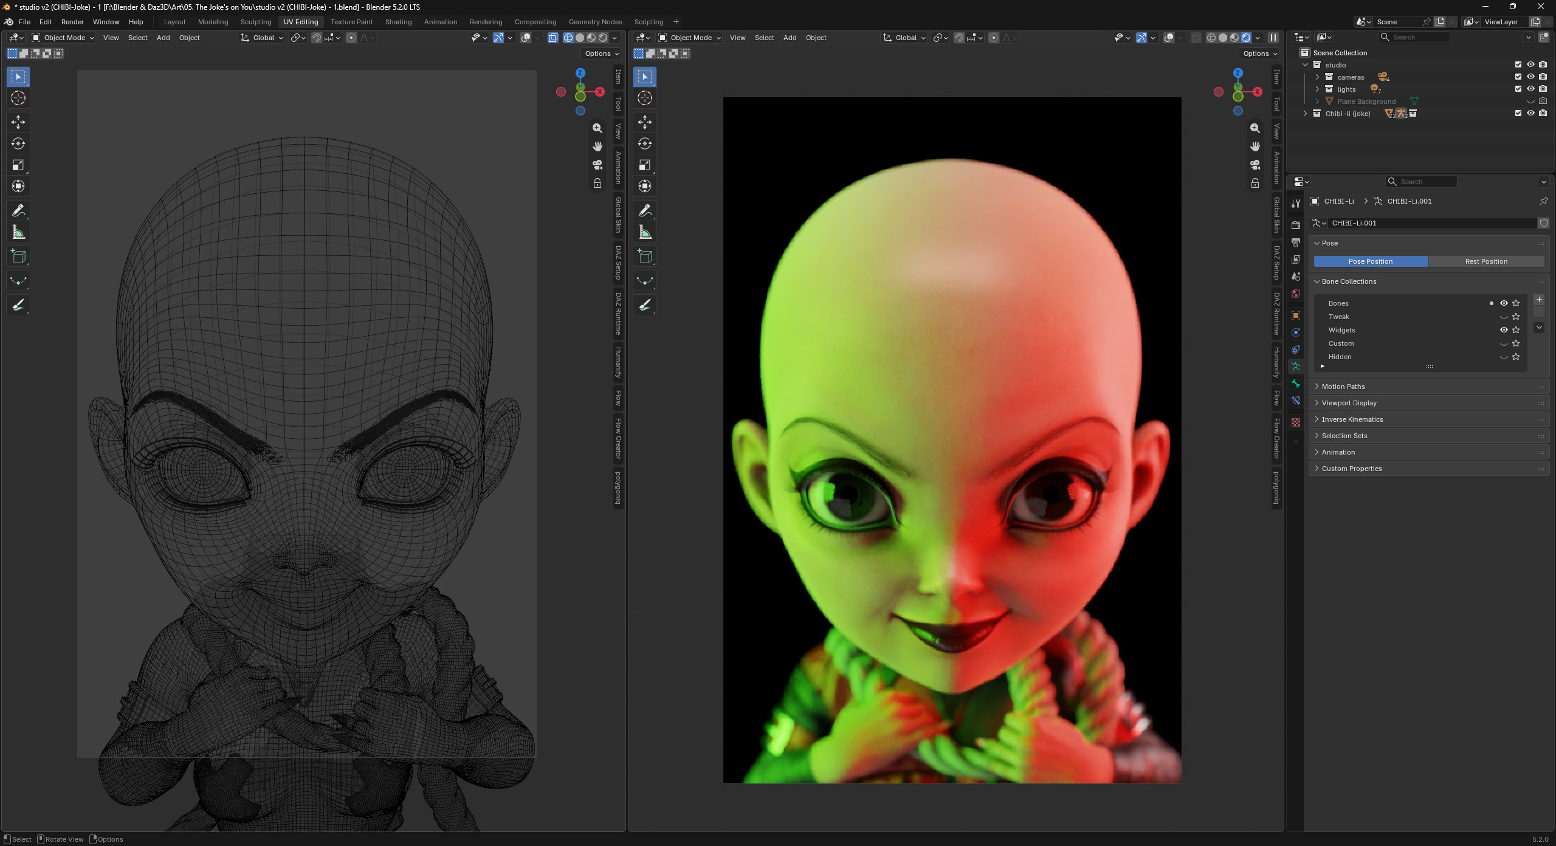Uncheck the cameras collection checkbox
Image resolution: width=1556 pixels, height=846 pixels.
click(x=1518, y=77)
